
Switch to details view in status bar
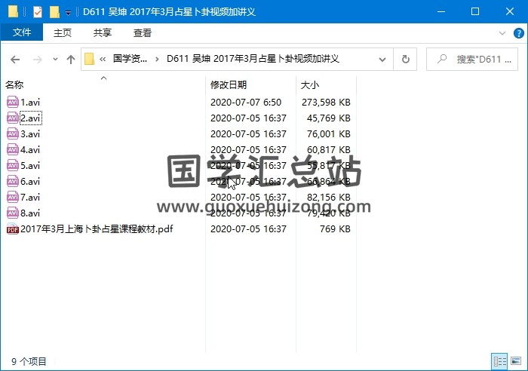coord(499,361)
